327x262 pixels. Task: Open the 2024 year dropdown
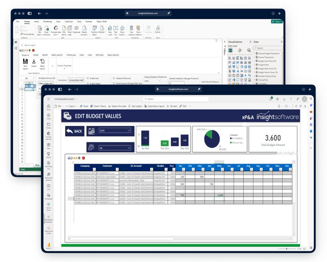pos(109,131)
